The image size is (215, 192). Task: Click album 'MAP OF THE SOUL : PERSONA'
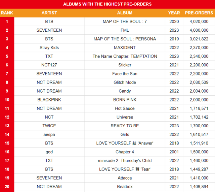coord(125,39)
